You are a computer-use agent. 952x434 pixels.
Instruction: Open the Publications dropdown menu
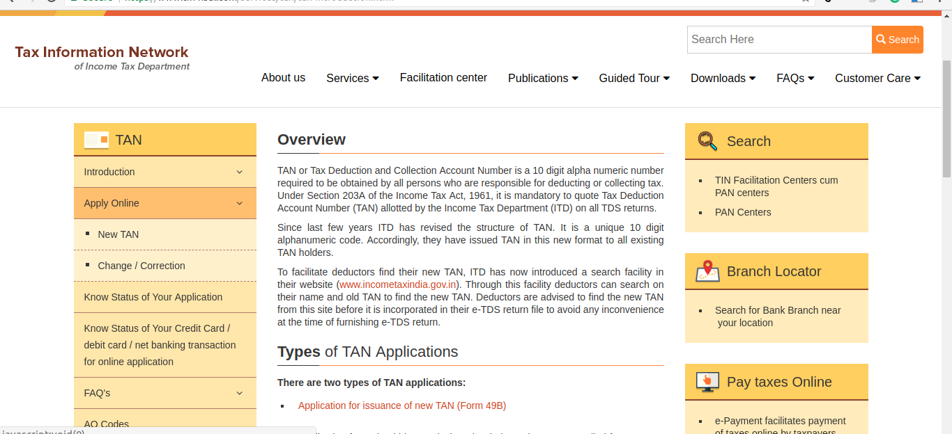coord(543,79)
